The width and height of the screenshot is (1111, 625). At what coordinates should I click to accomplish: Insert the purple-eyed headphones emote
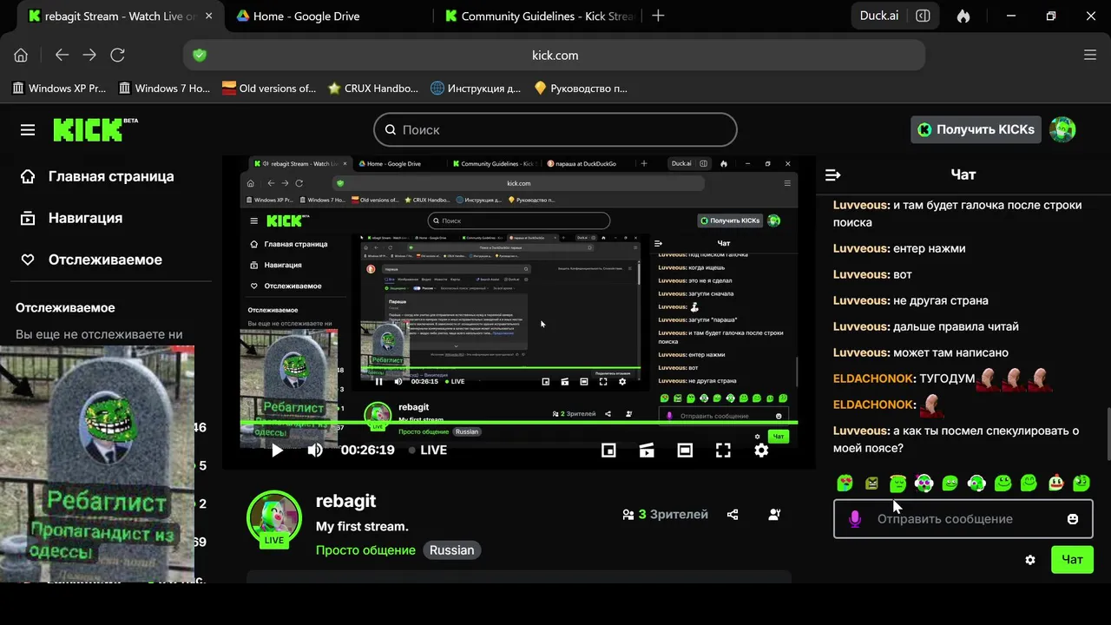[924, 483]
